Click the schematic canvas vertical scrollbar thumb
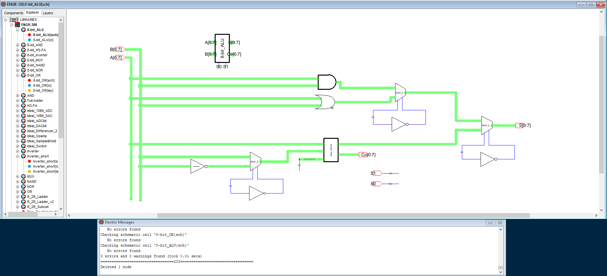 601,104
